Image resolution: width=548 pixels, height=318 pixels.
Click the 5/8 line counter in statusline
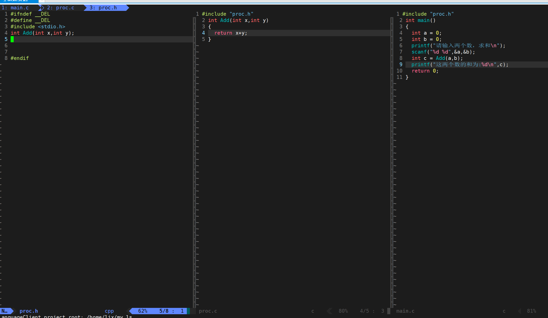click(164, 311)
